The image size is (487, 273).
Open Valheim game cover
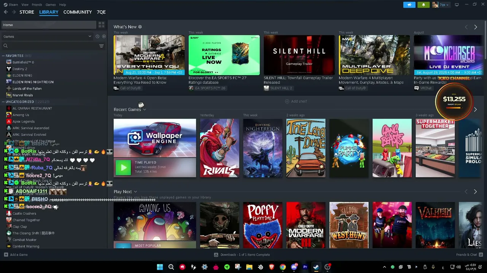point(435,225)
